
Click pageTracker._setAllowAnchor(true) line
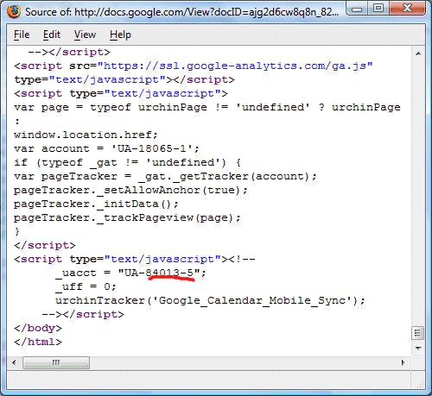pyautogui.click(x=130, y=190)
